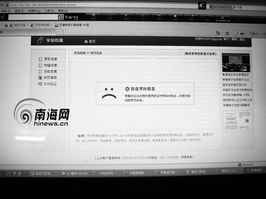Open 在线验证 in the sidebar

[50, 84]
